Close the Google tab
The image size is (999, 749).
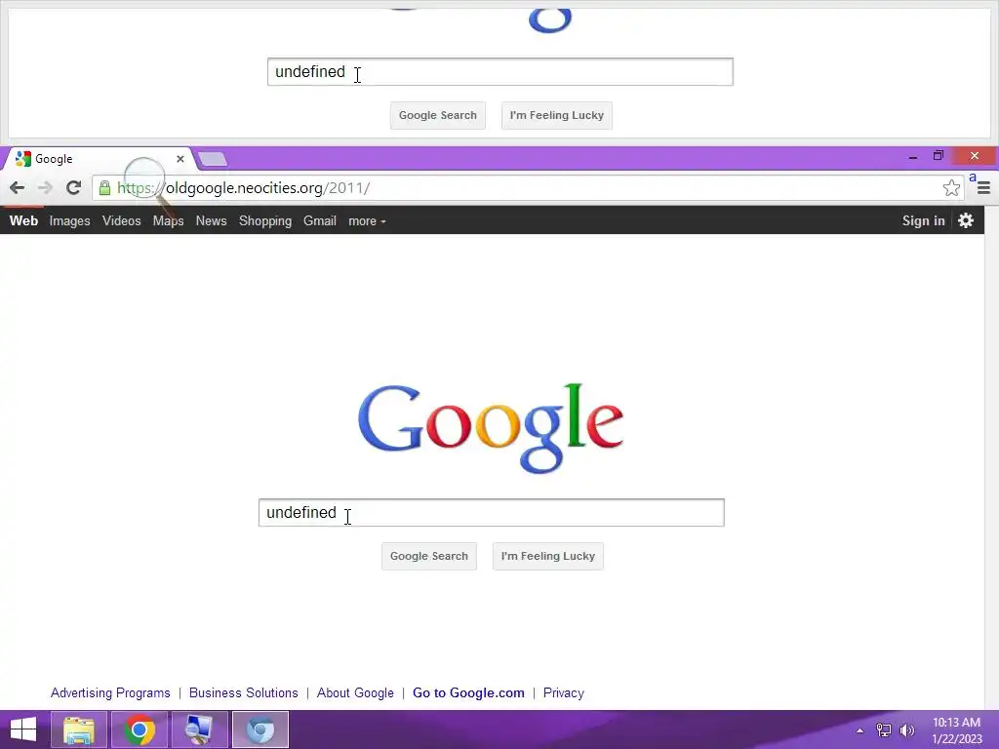180,159
